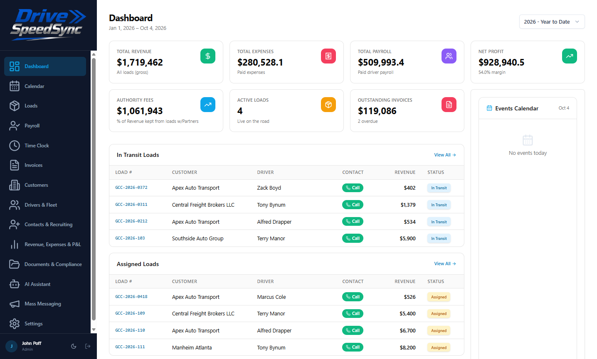
Task: Click the Mass Messaging megaphone icon
Action: point(15,304)
